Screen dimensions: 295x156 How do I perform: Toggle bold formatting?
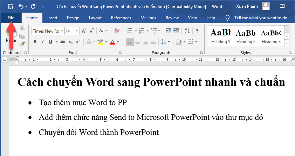[x=35, y=42]
